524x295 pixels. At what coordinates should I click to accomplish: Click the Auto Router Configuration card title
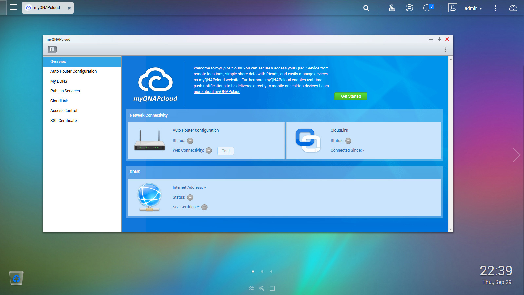pyautogui.click(x=196, y=130)
